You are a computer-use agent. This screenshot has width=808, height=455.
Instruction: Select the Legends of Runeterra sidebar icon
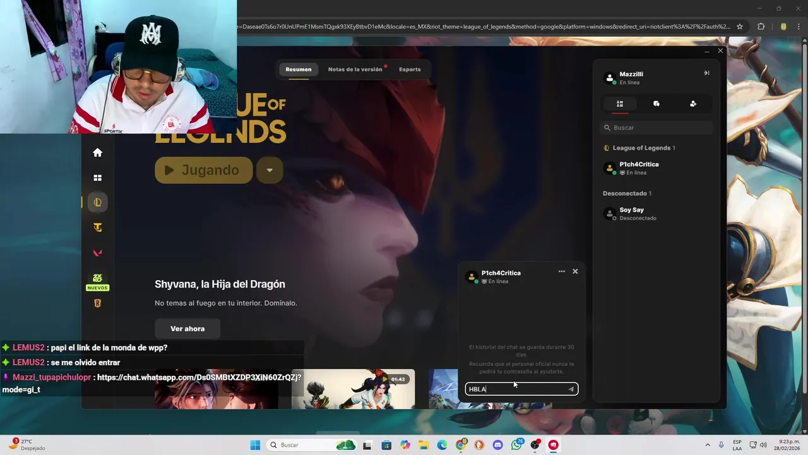pos(97,303)
